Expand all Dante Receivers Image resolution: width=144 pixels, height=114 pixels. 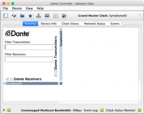8,79
